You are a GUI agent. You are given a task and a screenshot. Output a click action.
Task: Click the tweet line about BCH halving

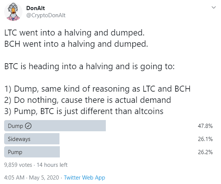[x=76, y=44]
